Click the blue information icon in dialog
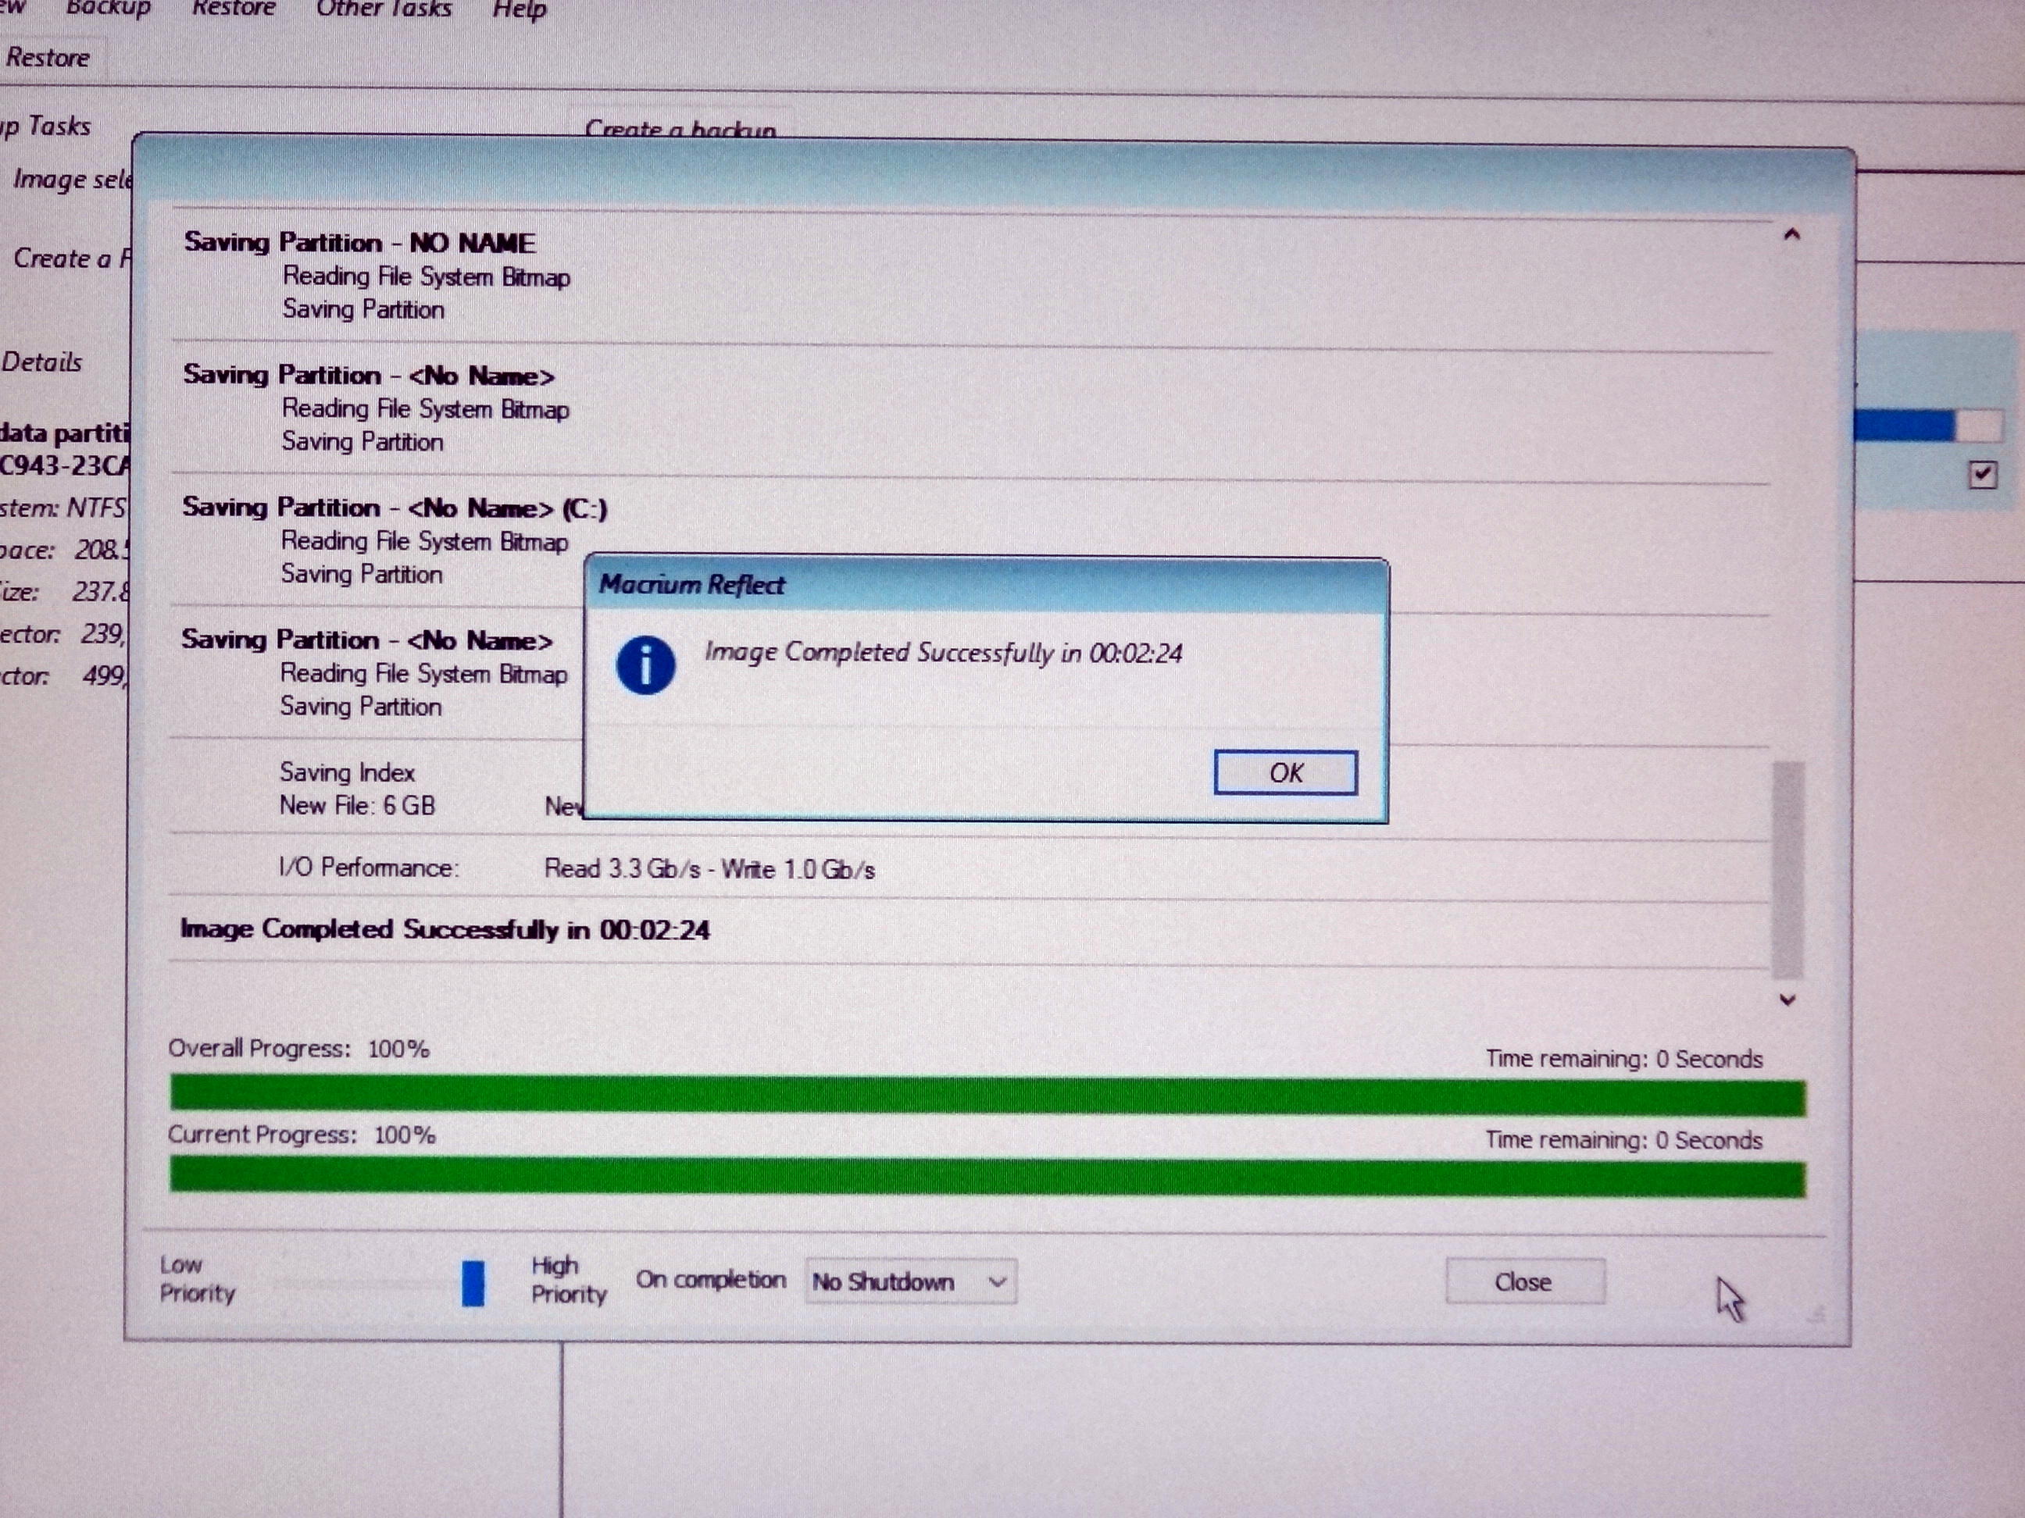The image size is (2025, 1518). click(x=645, y=665)
